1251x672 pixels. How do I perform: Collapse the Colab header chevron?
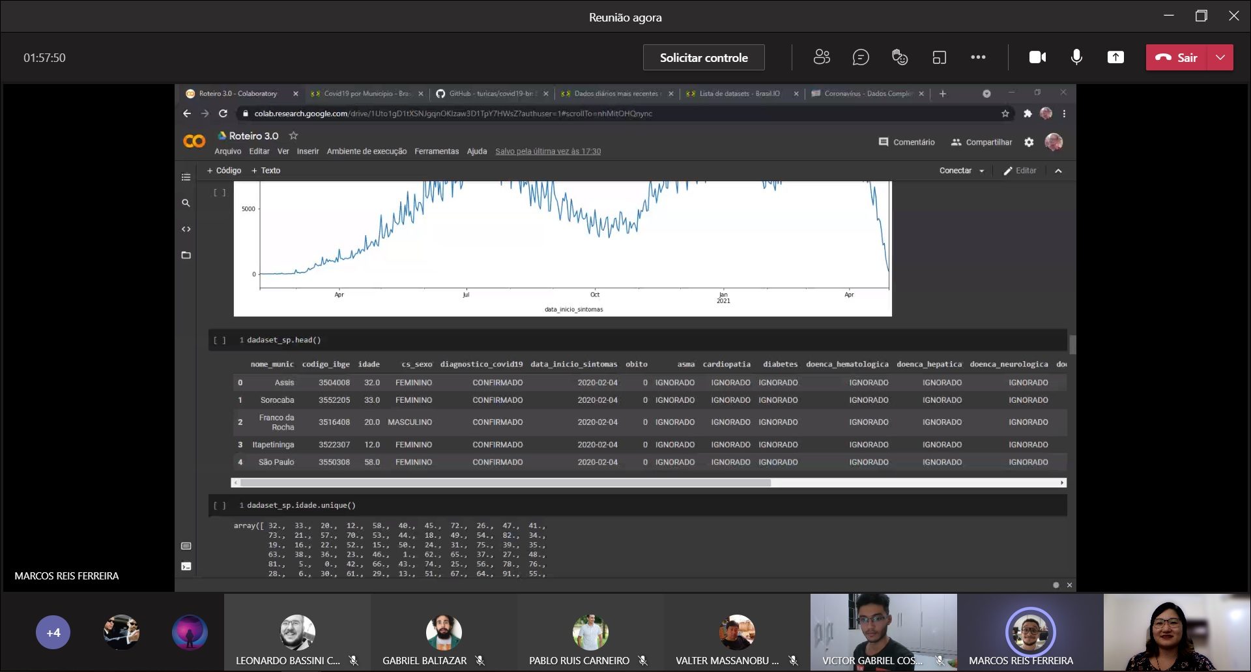coord(1058,171)
